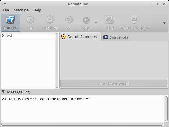Open the dropdown arrow beside Stop
The image size is (169, 127).
pos(96,23)
